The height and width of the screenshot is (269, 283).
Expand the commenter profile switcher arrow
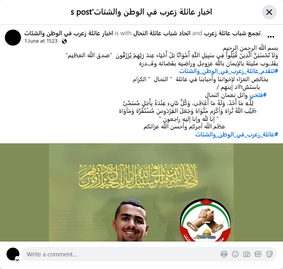17,260
